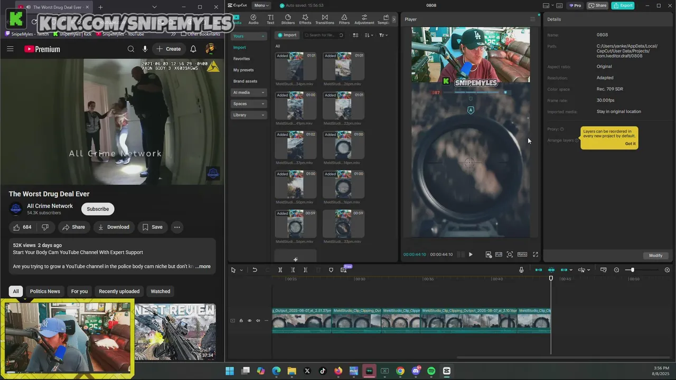Screen dimensions: 676x380
Task: Click the playhead marker on the timeline ruler
Action: click(x=551, y=278)
